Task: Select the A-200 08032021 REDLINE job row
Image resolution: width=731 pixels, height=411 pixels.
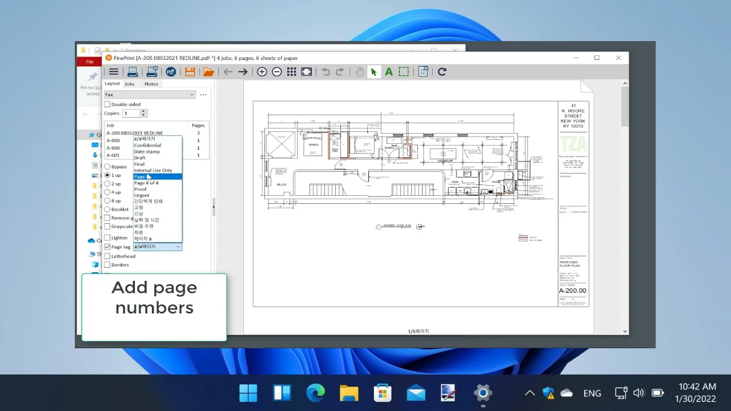Action: (x=156, y=133)
